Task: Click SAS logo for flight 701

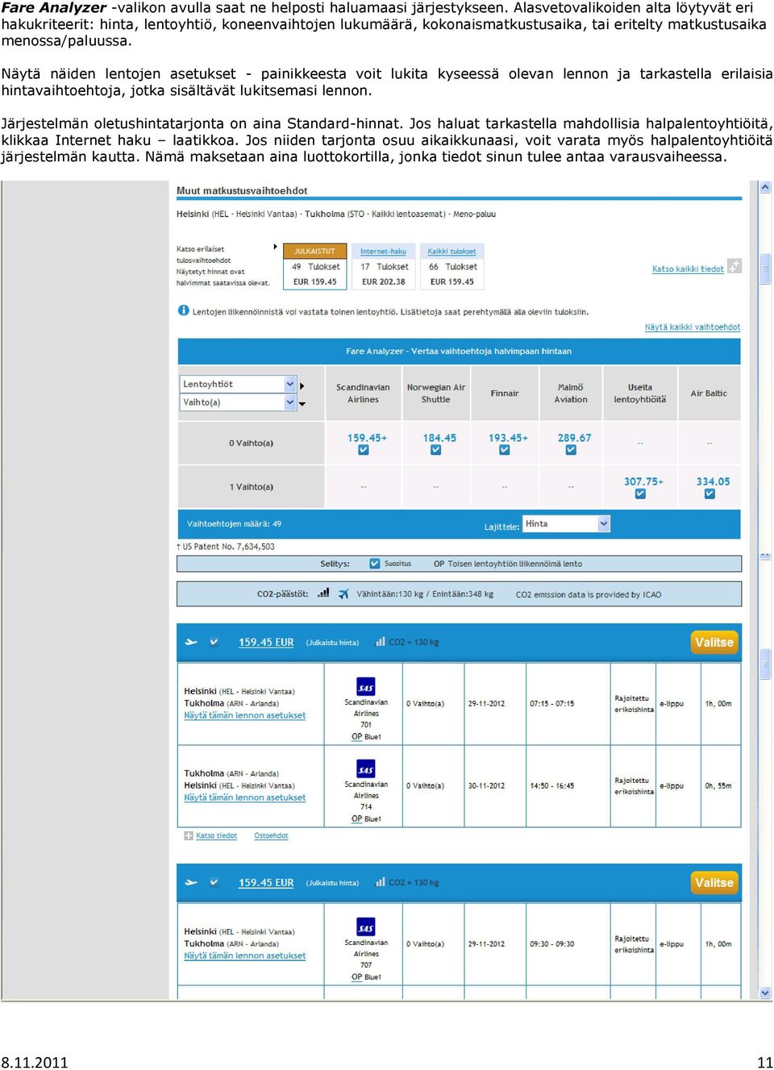Action: [366, 686]
